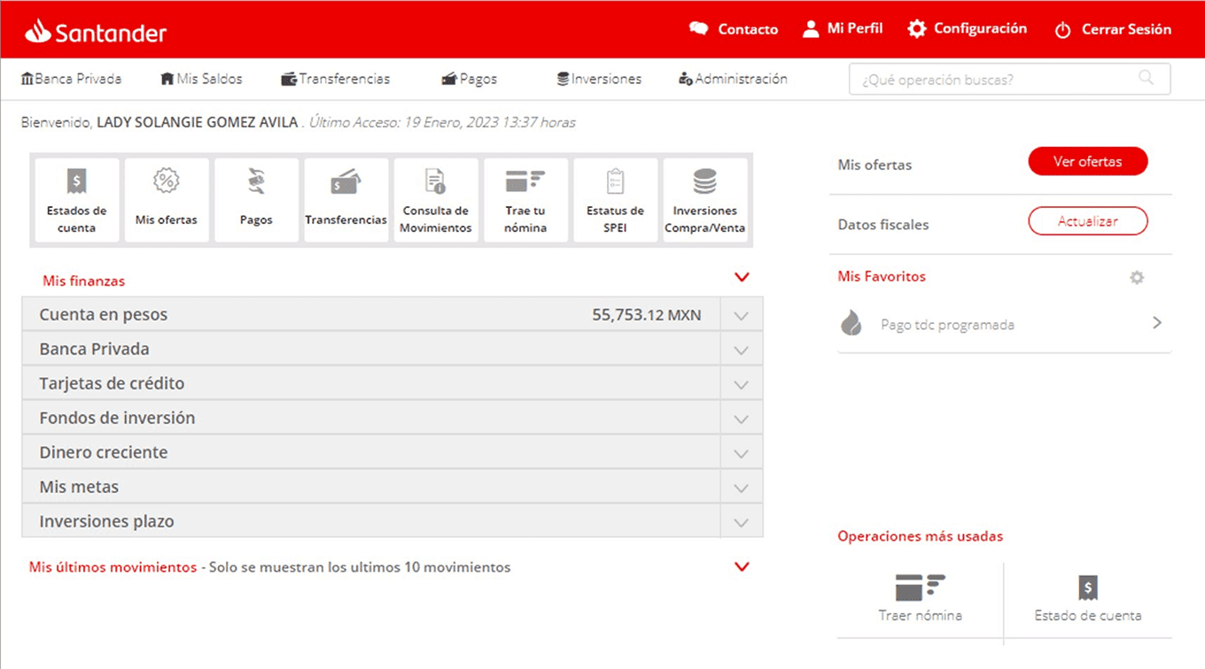Open the Pago tdc programada arrow
The width and height of the screenshot is (1205, 669).
pos(1157,323)
